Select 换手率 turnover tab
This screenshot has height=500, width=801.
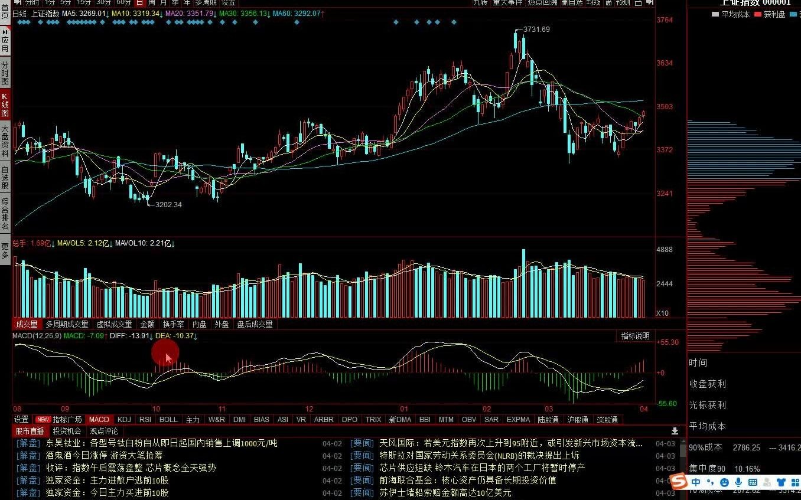pyautogui.click(x=174, y=324)
